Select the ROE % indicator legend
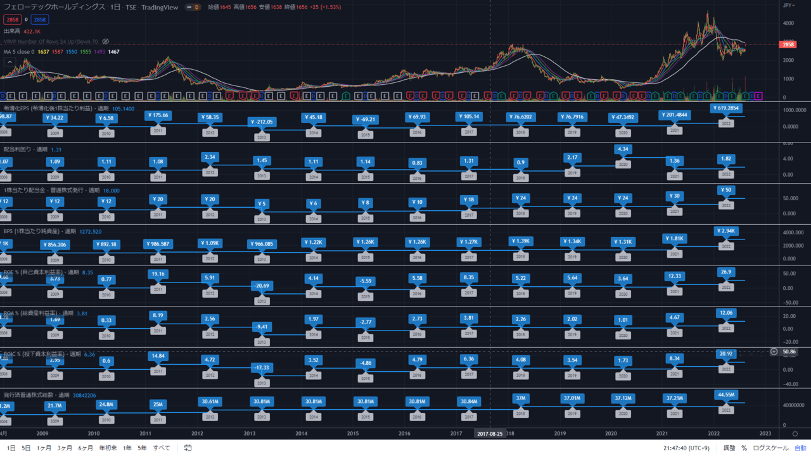This screenshot has height=456, width=811. [41, 272]
